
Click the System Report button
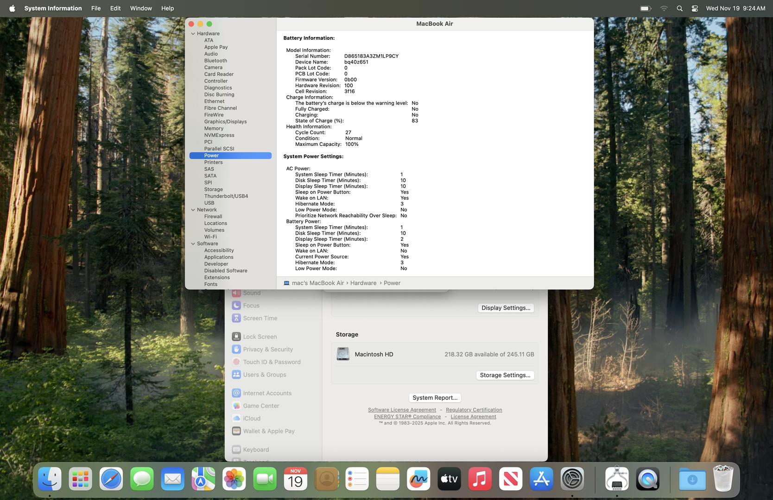(435, 398)
